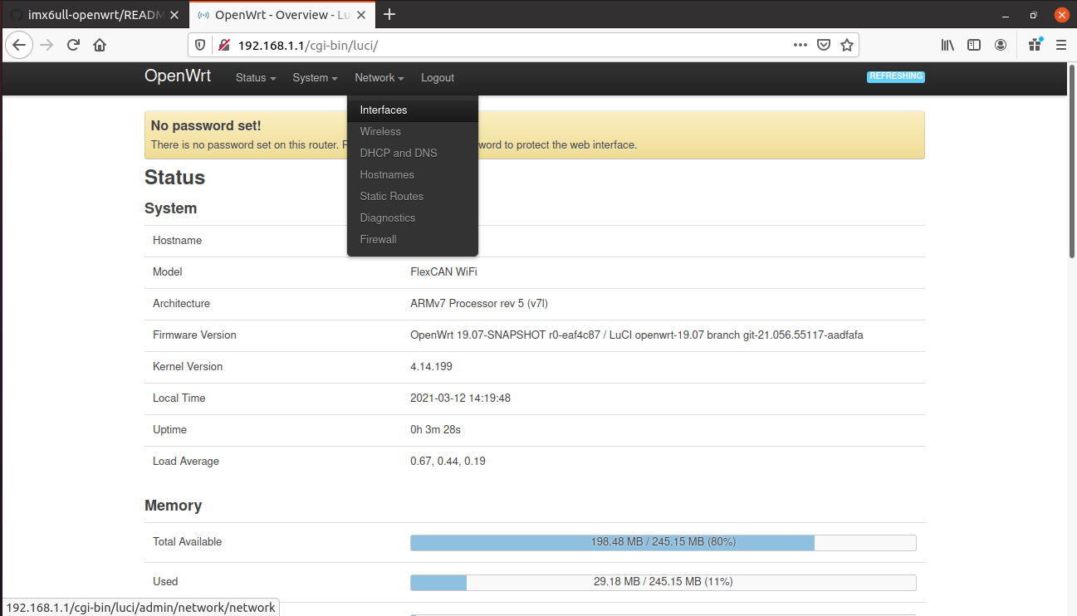Open the System dropdown menu
The width and height of the screenshot is (1077, 616).
[315, 77]
